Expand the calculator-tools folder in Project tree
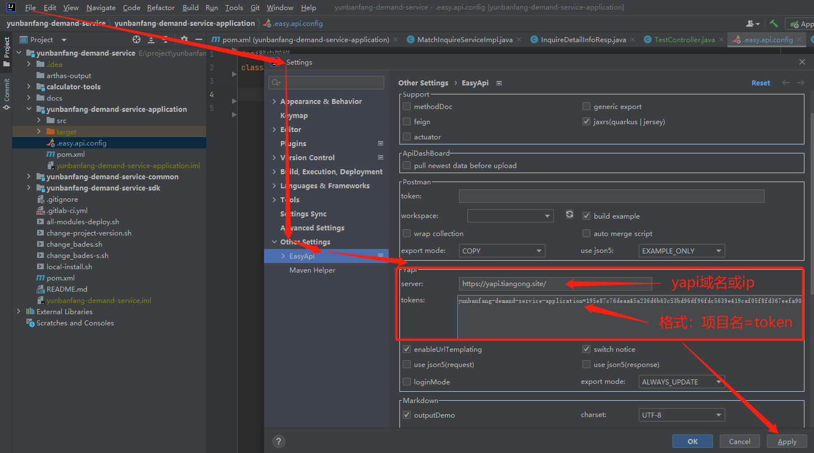The width and height of the screenshot is (814, 453). (29, 87)
